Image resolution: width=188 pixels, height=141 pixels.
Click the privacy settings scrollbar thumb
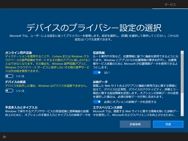coord(182,73)
